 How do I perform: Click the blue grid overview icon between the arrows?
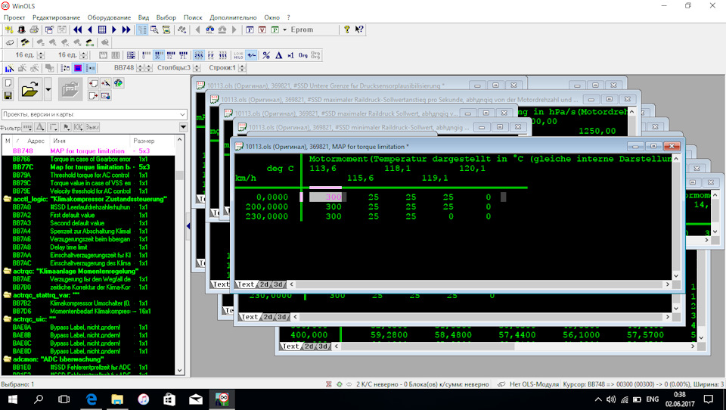(x=102, y=30)
